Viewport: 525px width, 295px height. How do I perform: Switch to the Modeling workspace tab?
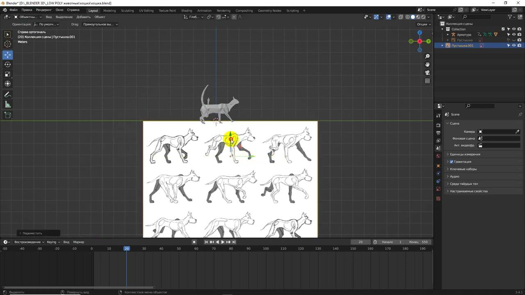[110, 11]
